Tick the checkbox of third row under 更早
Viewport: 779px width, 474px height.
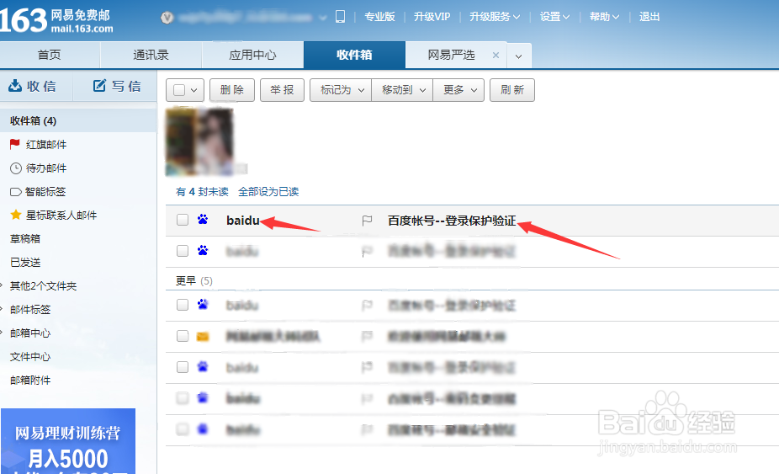pyautogui.click(x=183, y=367)
